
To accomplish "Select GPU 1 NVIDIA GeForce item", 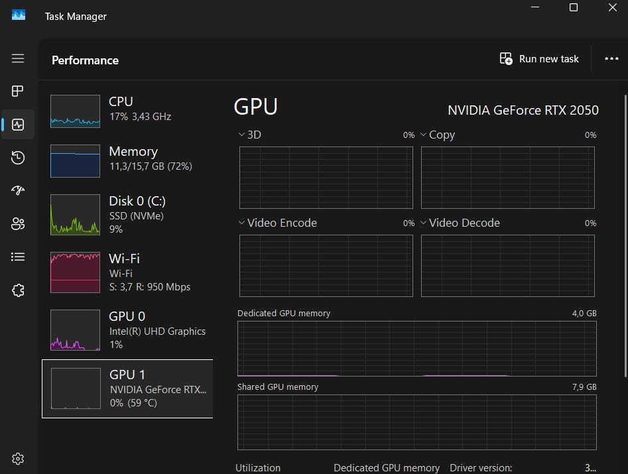I will [x=127, y=388].
